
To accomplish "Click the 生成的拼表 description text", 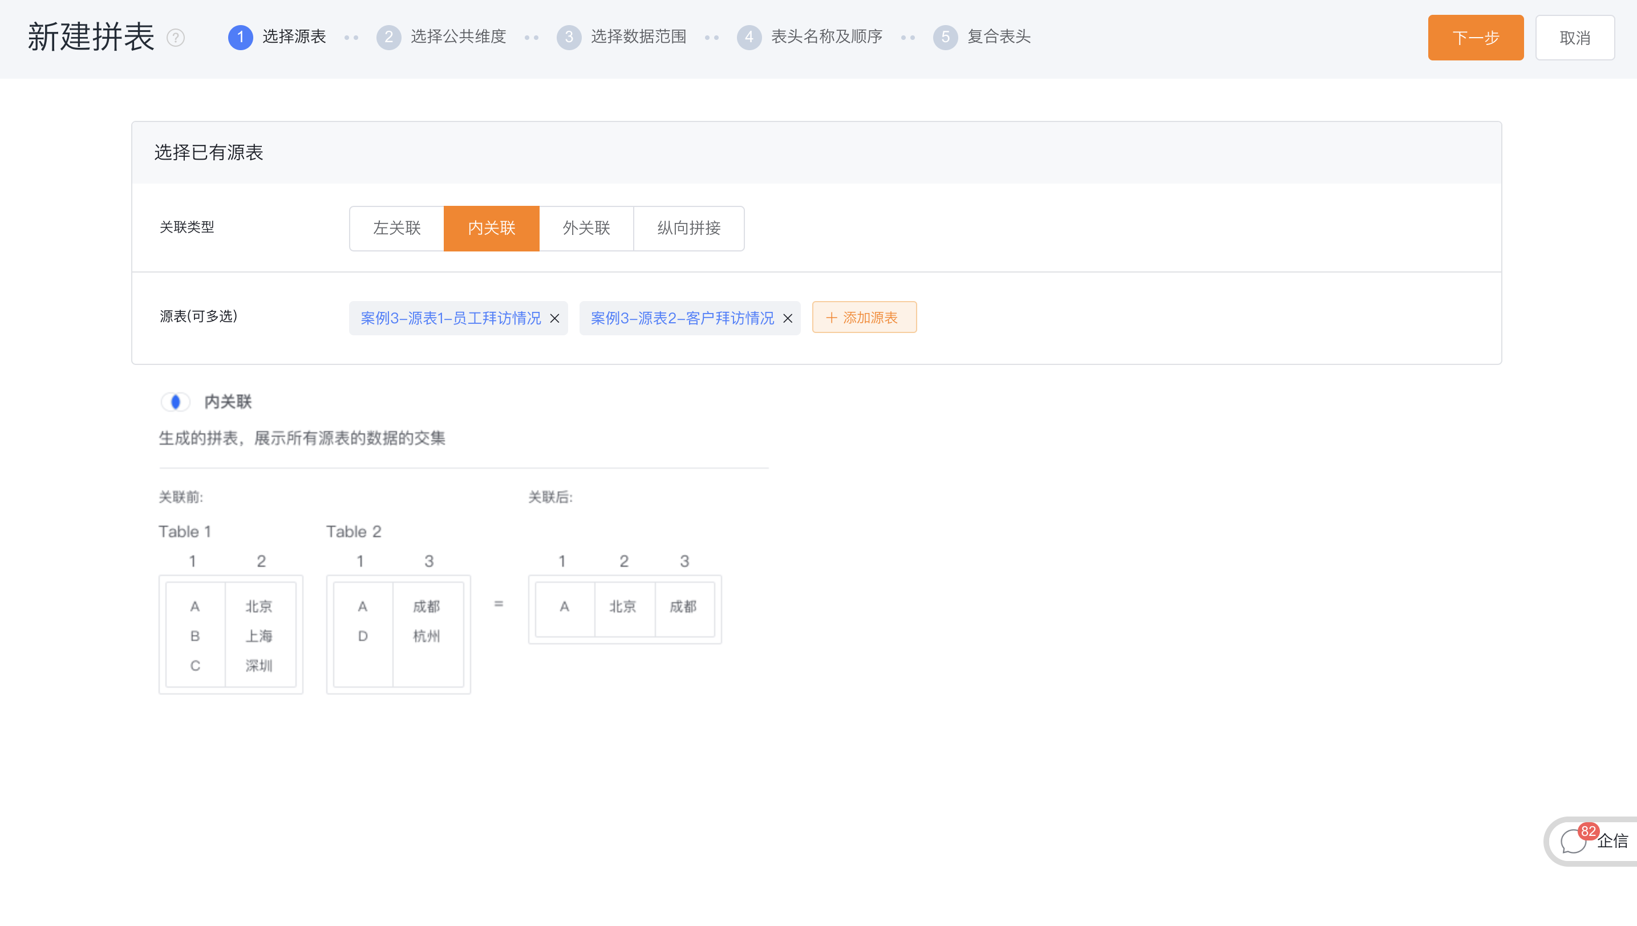I will tap(302, 438).
